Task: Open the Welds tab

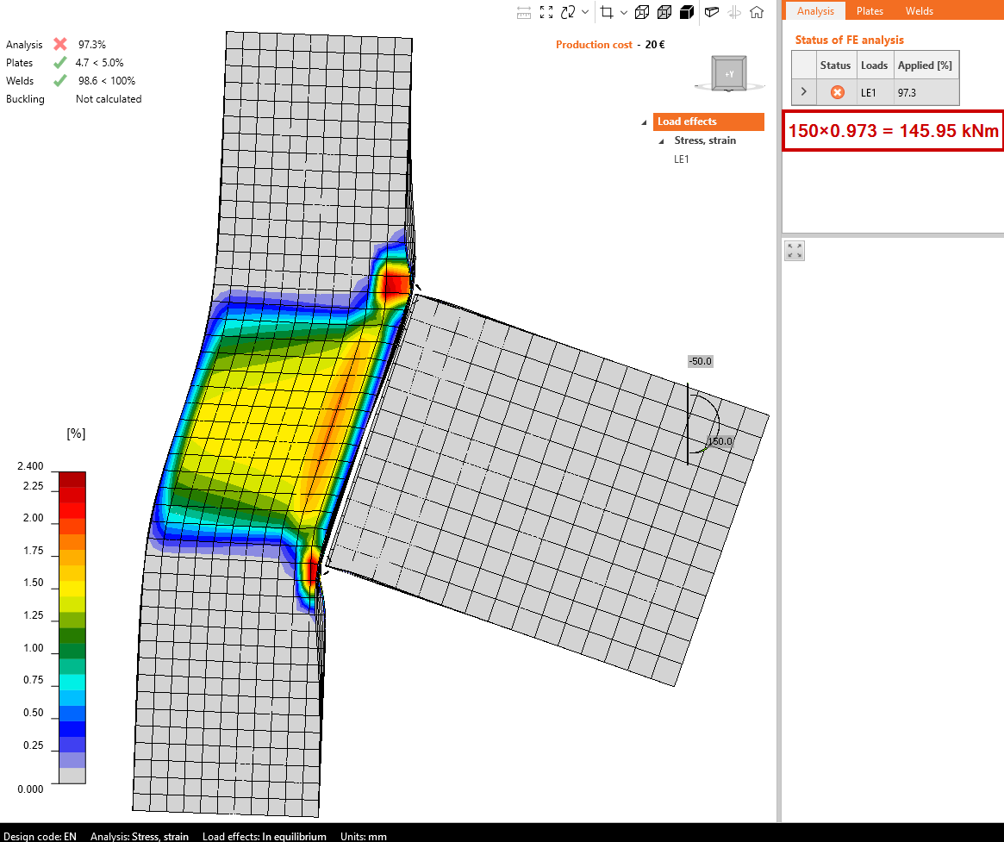Action: point(919,11)
